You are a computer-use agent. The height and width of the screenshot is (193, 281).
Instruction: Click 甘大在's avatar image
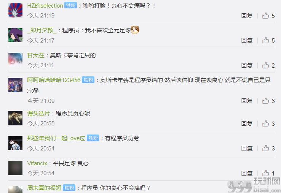point(15,60)
